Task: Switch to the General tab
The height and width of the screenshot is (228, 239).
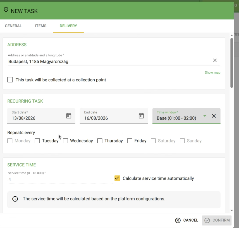Action: [x=13, y=26]
